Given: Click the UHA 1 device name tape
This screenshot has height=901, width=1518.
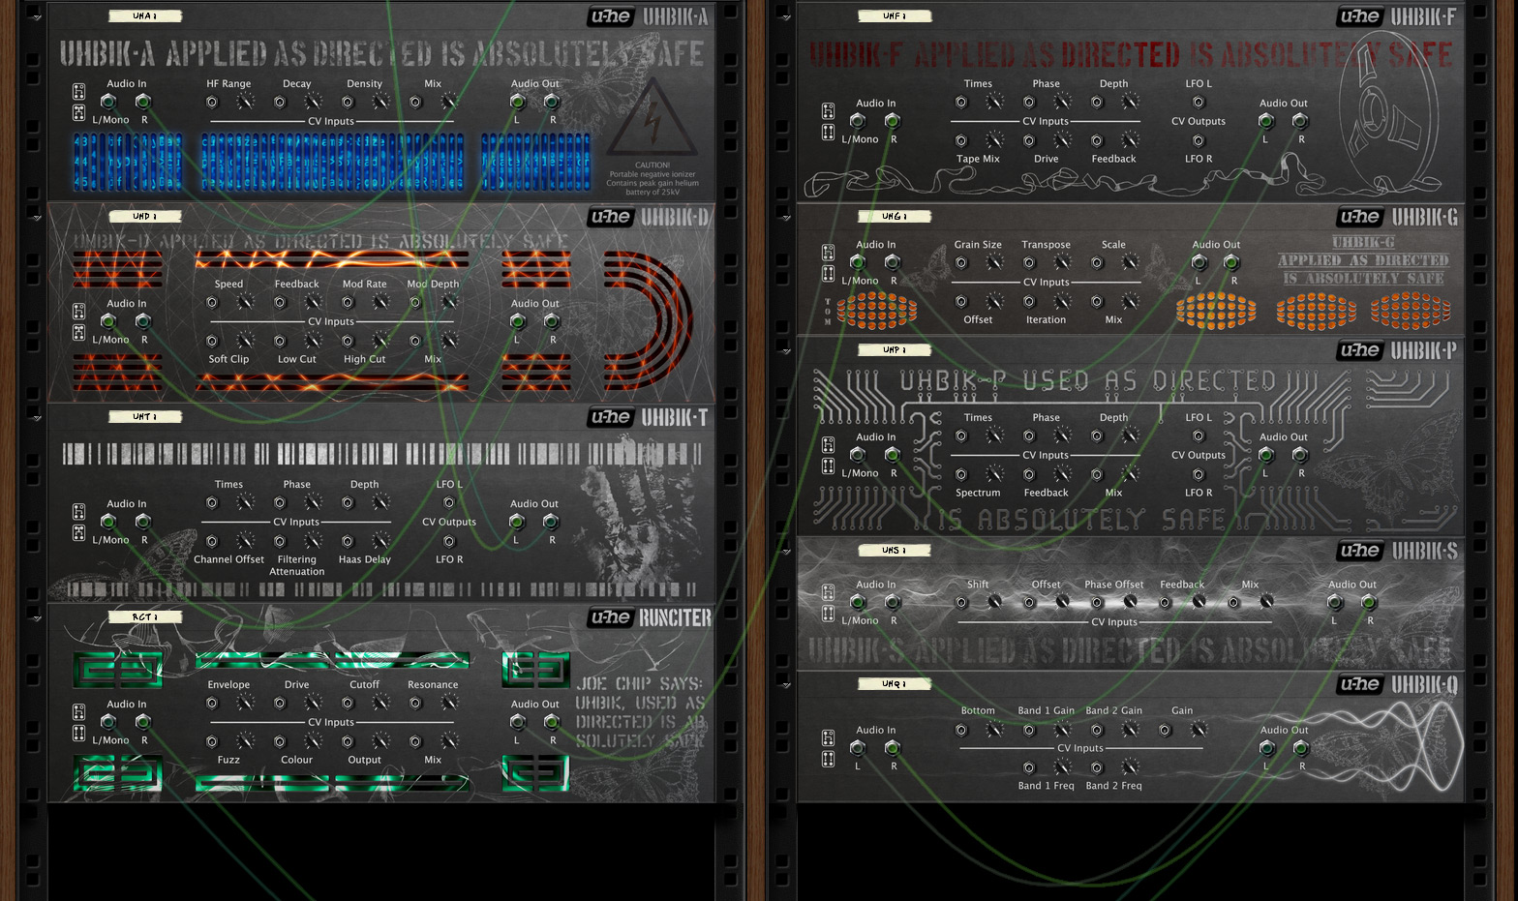Looking at the screenshot, I should [145, 15].
